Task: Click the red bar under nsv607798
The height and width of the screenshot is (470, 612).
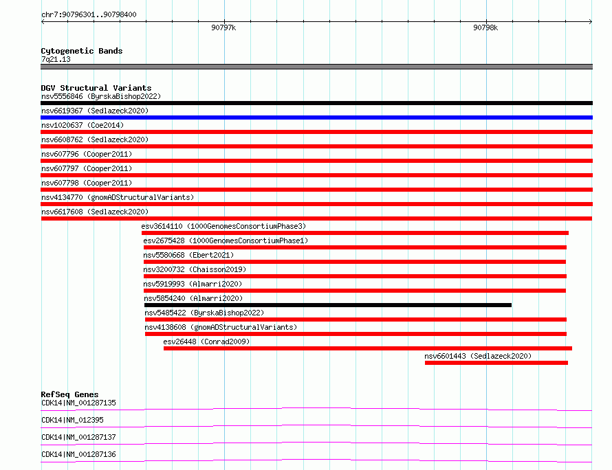Action: click(316, 190)
